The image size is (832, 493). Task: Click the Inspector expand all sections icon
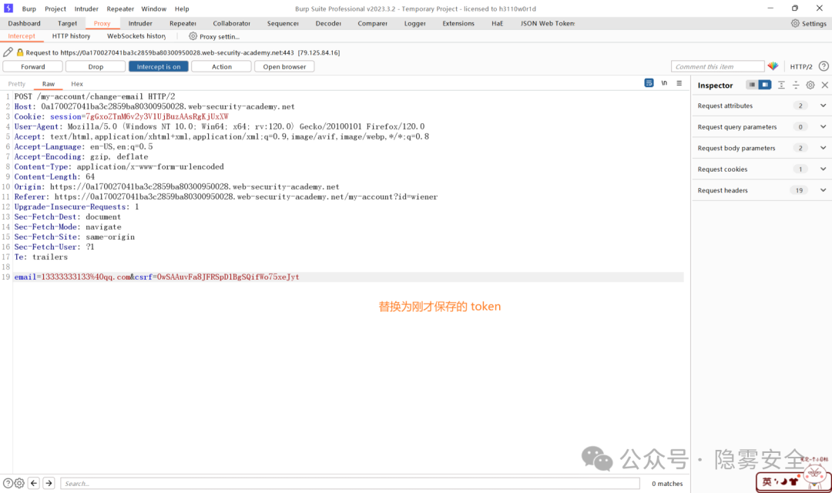(x=781, y=85)
